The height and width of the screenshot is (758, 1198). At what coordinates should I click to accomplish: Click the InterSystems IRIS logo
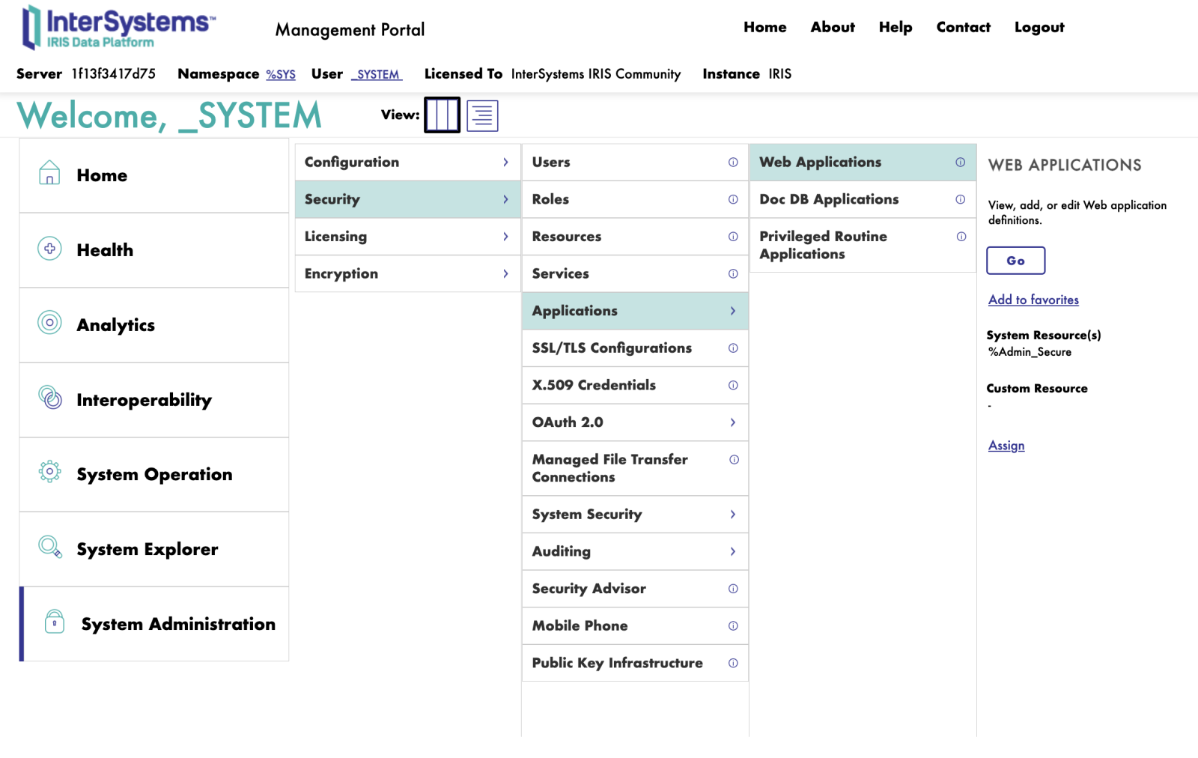(118, 28)
